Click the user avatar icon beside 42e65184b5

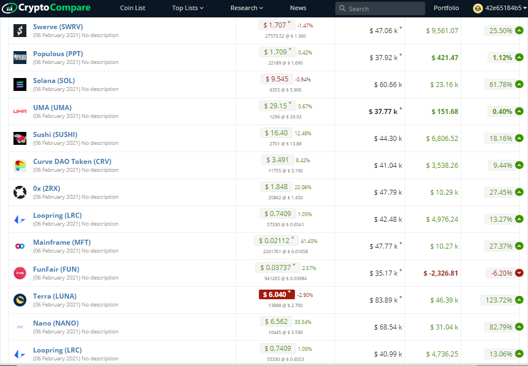coord(478,8)
